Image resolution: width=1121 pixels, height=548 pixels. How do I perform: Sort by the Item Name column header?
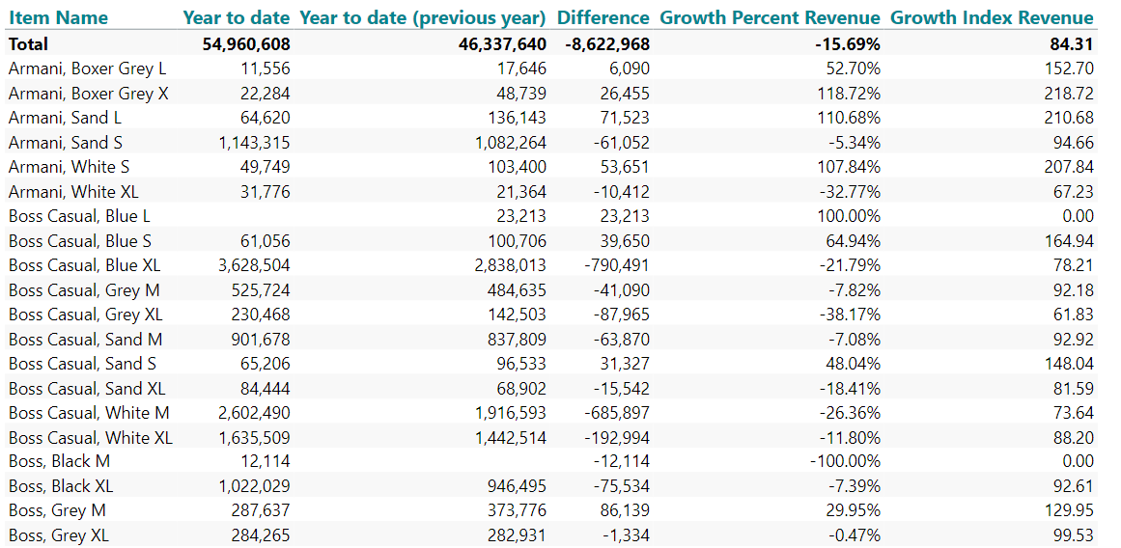[x=58, y=17]
